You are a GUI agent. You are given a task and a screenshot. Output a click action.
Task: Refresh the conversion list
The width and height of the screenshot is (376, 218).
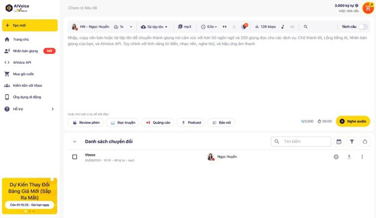365,141
